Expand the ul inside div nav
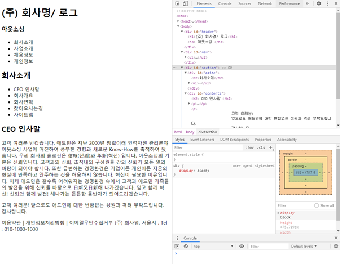342x264 pixels. pos(186,57)
